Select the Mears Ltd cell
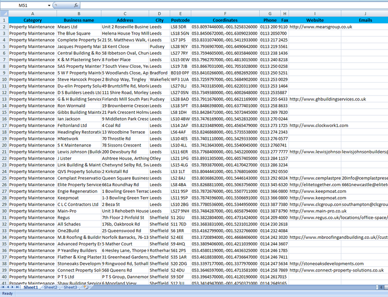 click(79, 27)
